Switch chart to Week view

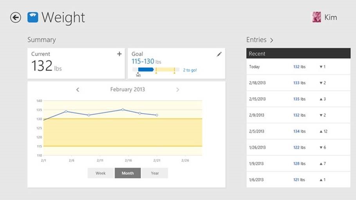click(101, 173)
